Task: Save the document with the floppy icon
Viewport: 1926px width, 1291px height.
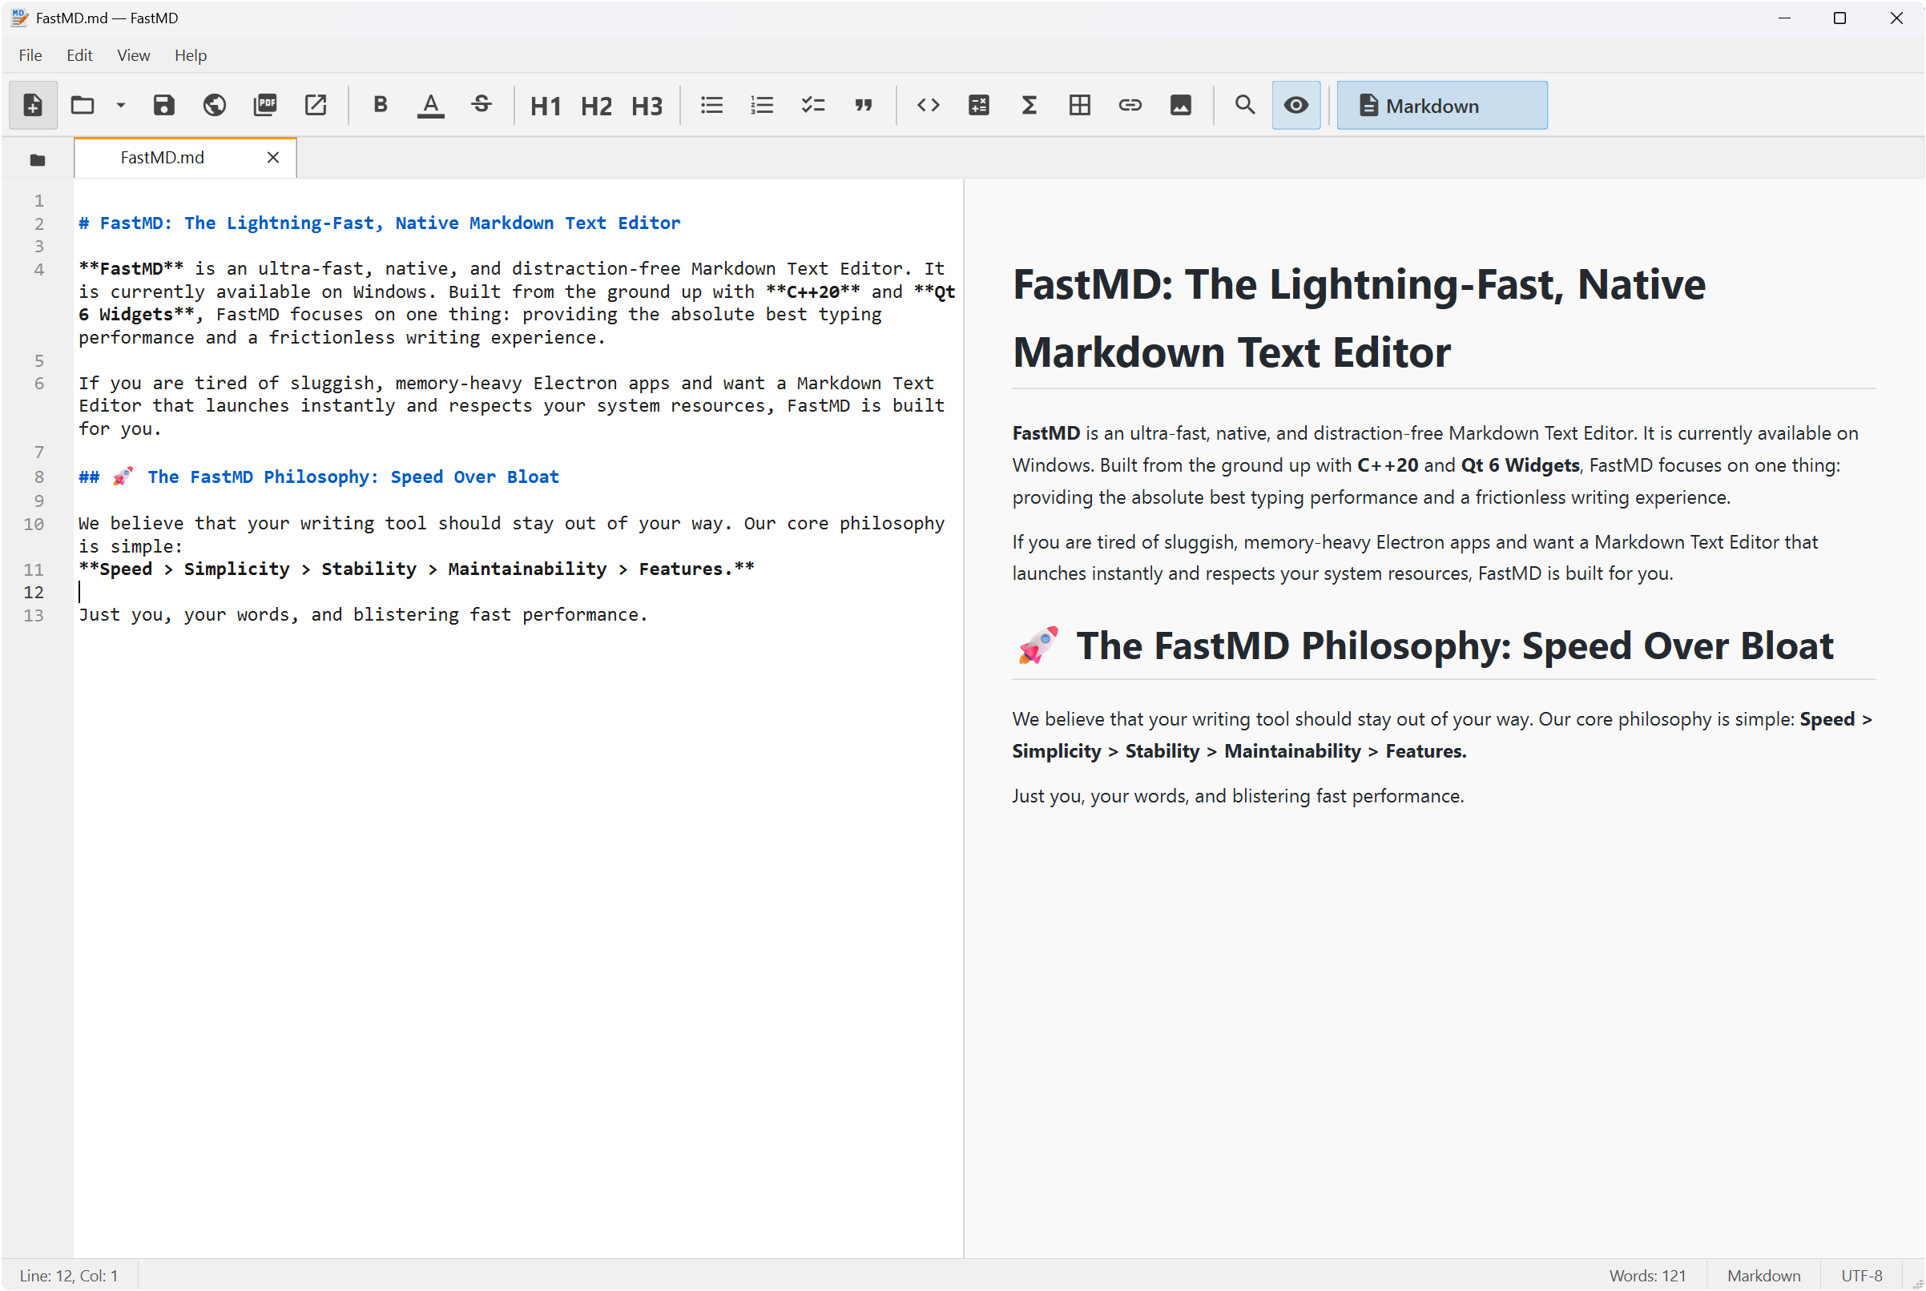Action: pyautogui.click(x=164, y=106)
